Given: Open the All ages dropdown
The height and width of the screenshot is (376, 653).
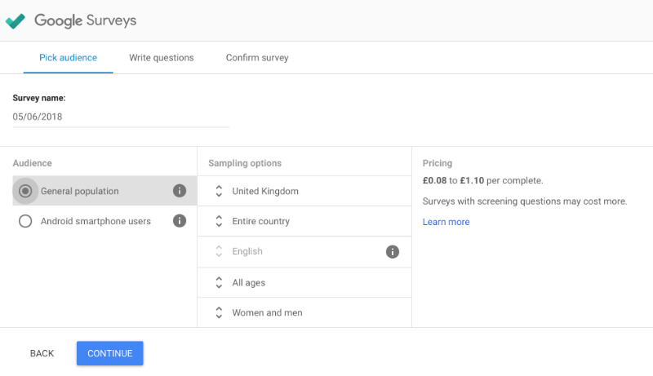Looking at the screenshot, I should 304,282.
